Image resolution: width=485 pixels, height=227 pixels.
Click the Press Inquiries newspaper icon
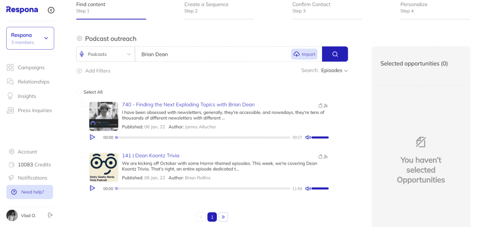point(10,110)
